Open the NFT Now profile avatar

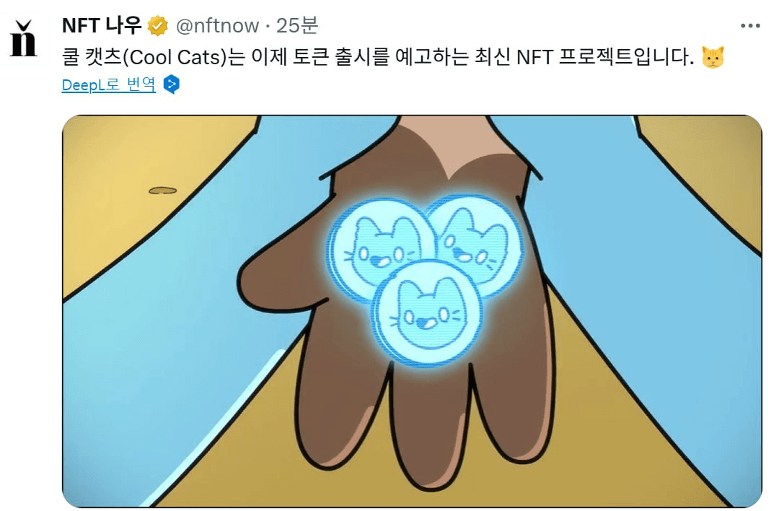25,39
